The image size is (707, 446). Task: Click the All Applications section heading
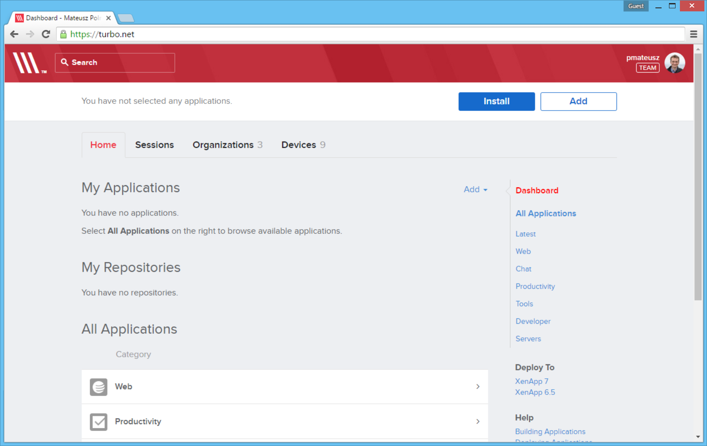(x=129, y=329)
